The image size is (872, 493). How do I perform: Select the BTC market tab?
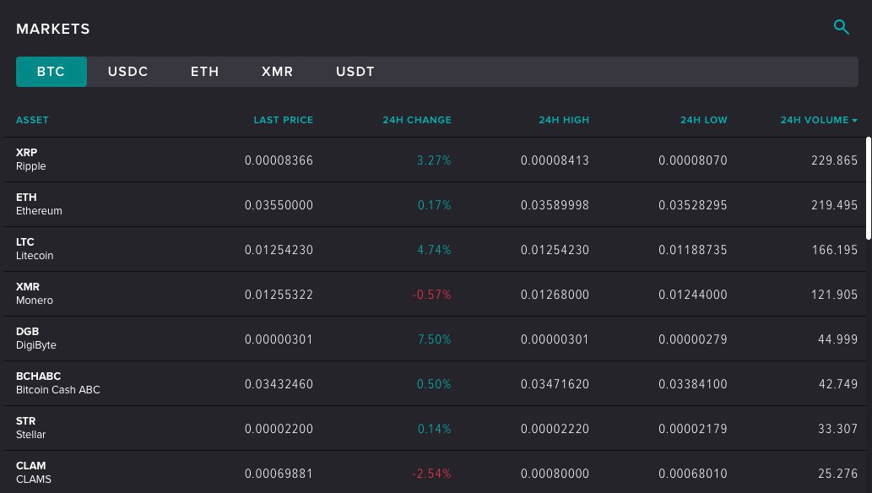click(x=51, y=72)
